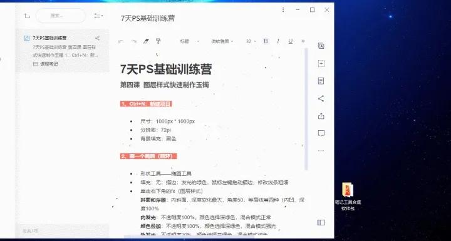Open the document outline icon in sidebar

click(x=321, y=81)
